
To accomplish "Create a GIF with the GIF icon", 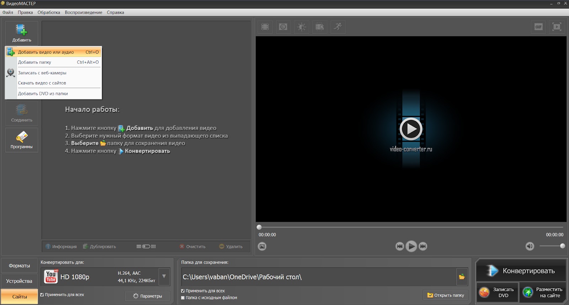I will point(538,27).
